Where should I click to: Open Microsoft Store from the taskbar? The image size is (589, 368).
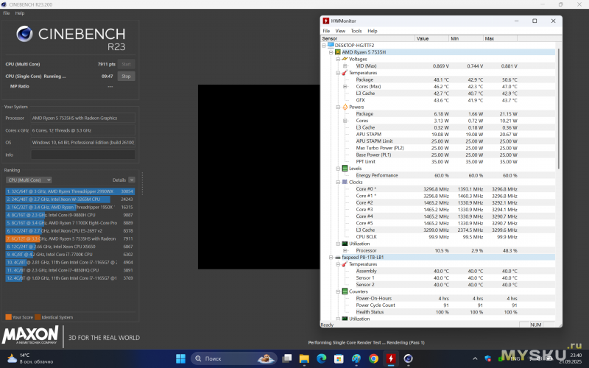[339, 358]
